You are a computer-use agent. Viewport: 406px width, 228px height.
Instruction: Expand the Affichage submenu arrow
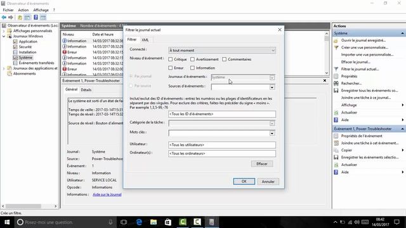403,105
